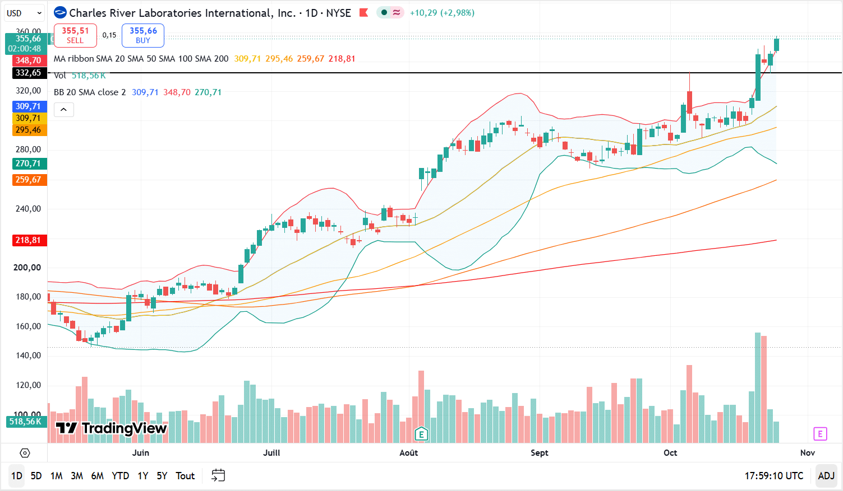Click the green market status dot
Image resolution: width=843 pixels, height=491 pixels.
tap(384, 13)
